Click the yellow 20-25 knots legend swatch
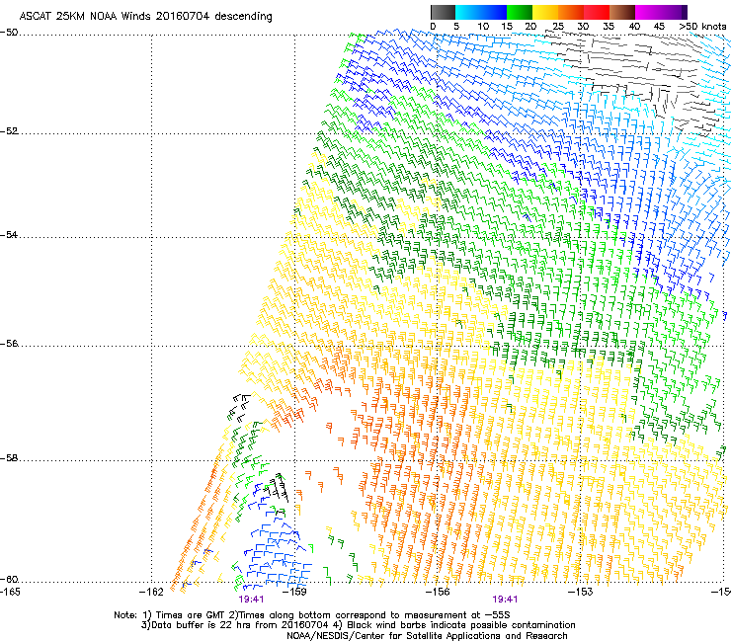The image size is (731, 642). [545, 12]
